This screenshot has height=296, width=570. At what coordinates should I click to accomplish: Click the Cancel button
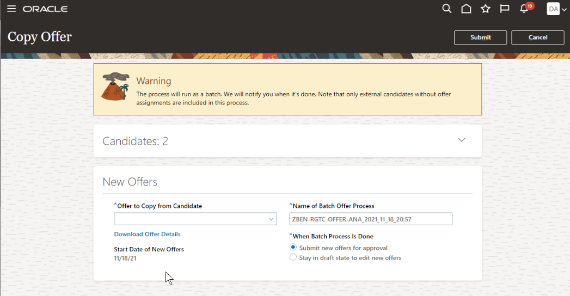538,38
